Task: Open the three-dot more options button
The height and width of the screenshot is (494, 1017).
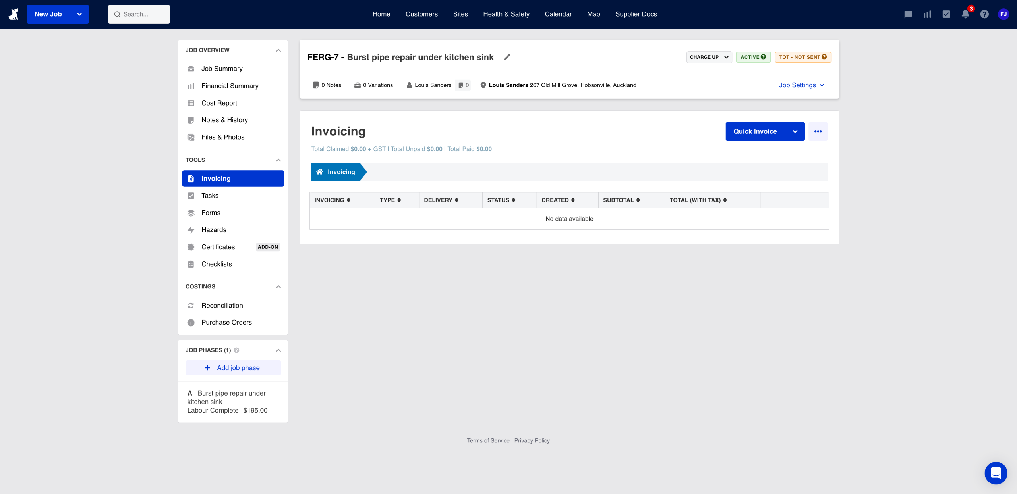Action: point(818,131)
